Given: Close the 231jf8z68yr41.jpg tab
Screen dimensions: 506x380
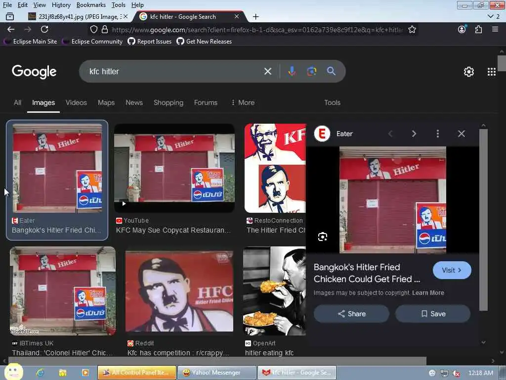Looking at the screenshot, I should pyautogui.click(x=126, y=16).
